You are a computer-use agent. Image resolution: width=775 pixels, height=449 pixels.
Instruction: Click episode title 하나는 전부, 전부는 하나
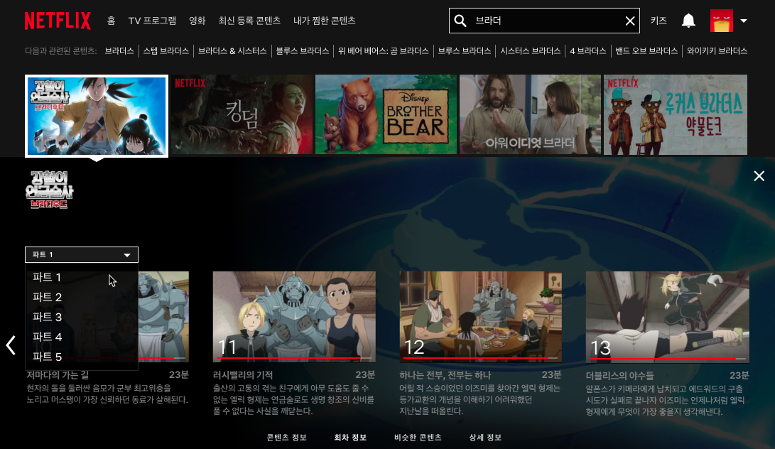click(445, 375)
